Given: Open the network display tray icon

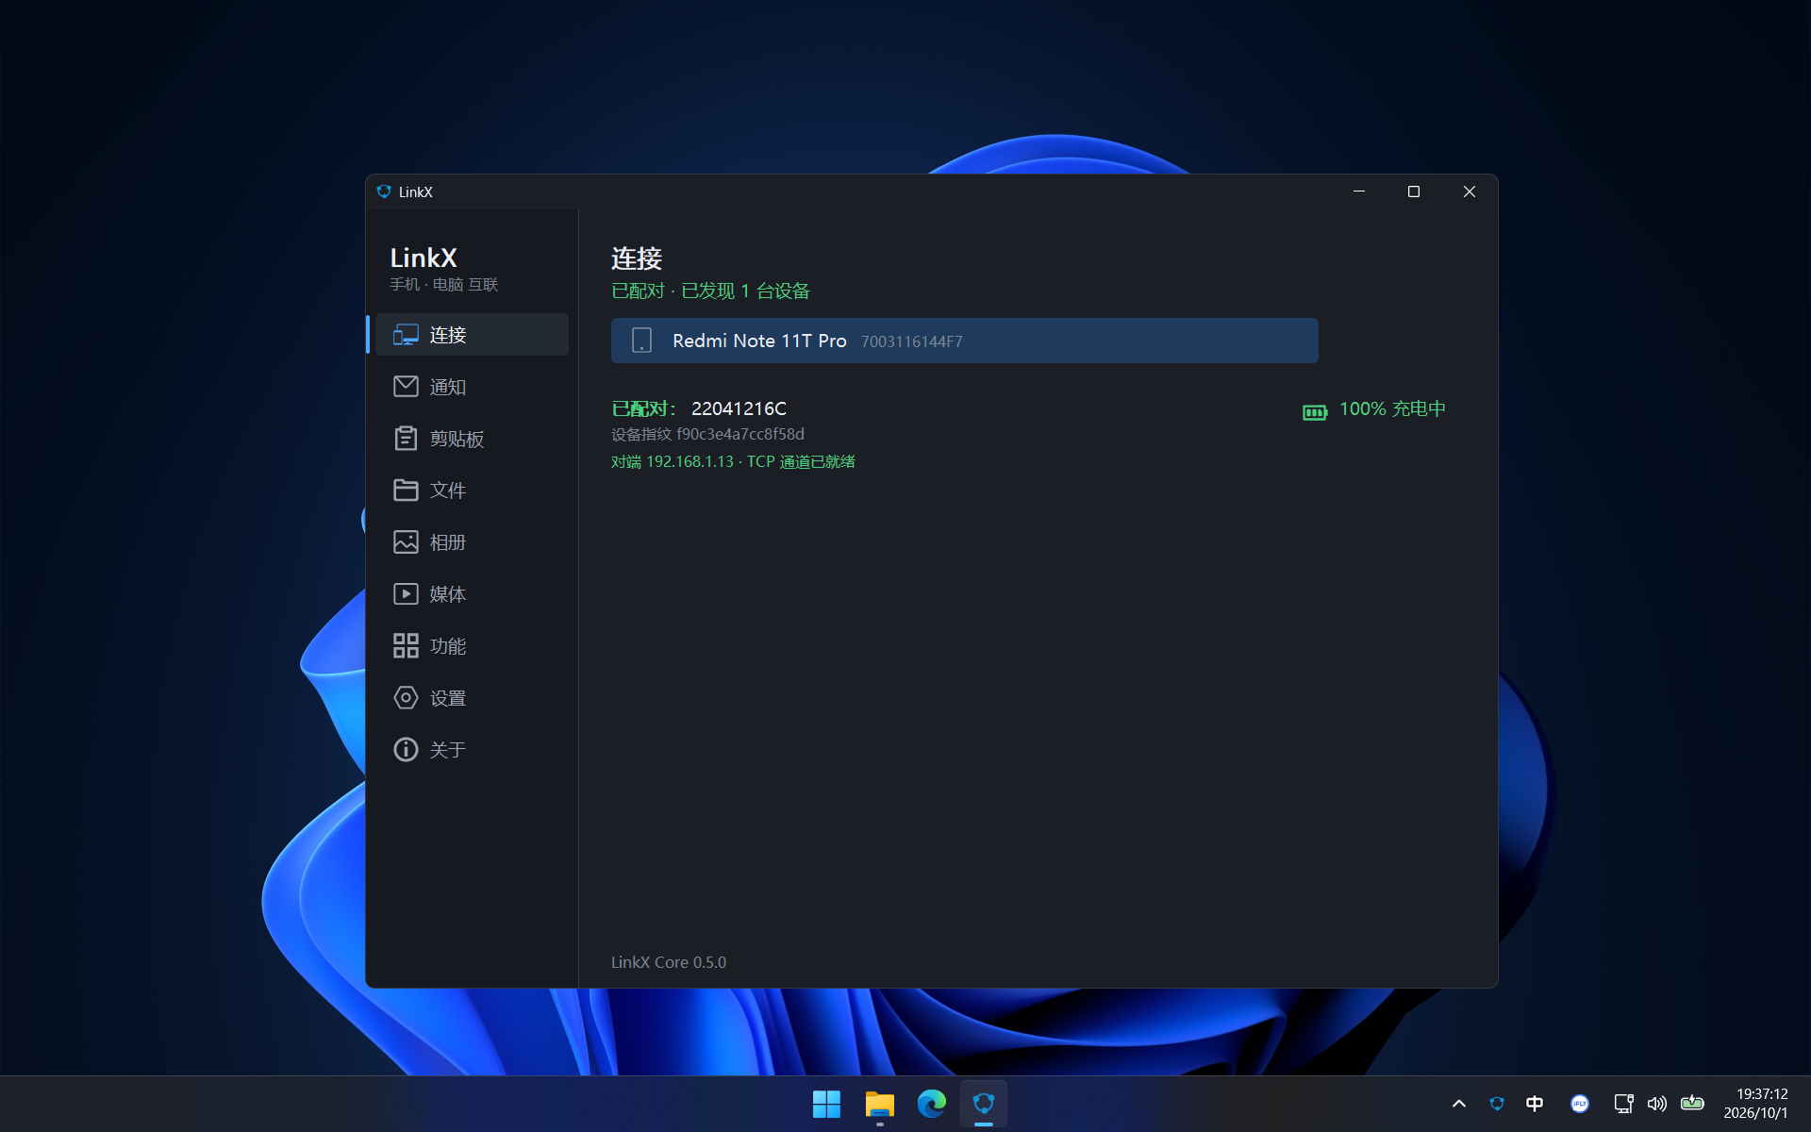Looking at the screenshot, I should pos(1623,1104).
